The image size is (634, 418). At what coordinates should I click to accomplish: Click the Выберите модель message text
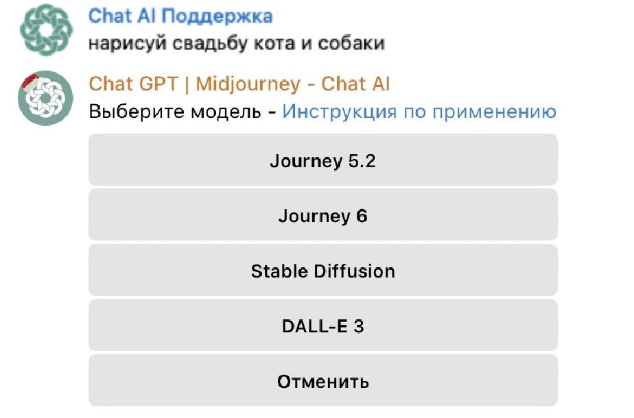(174, 112)
